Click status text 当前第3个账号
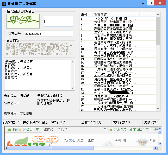This screenshot has height=155, width=168. (x=91, y=122)
